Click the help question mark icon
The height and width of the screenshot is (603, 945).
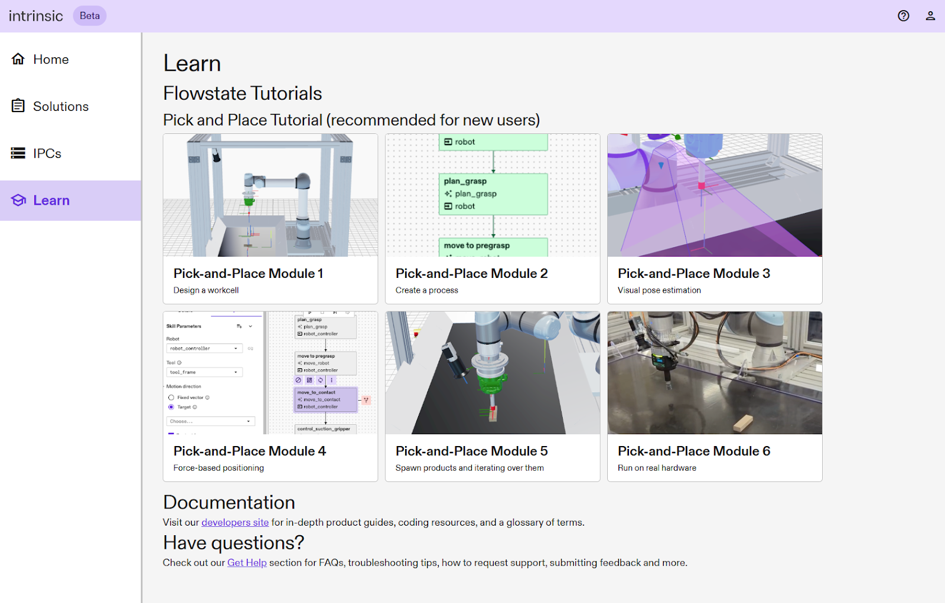coord(903,16)
